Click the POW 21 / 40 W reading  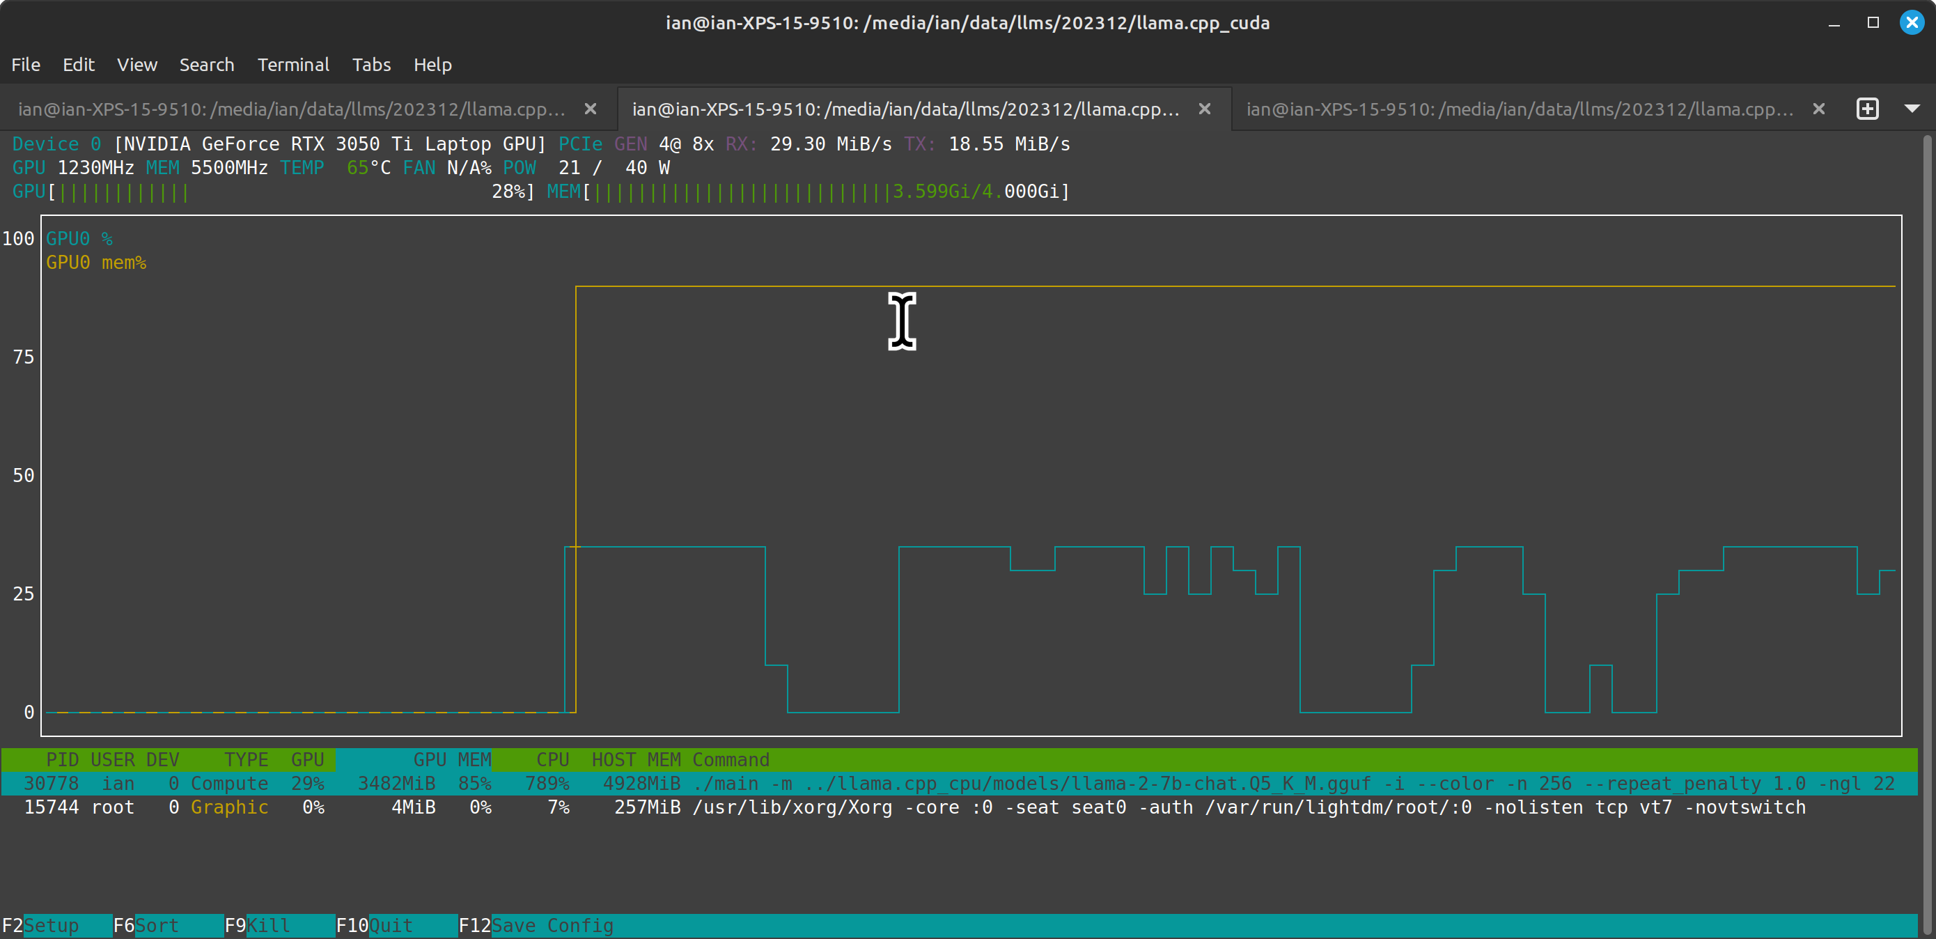tap(586, 168)
